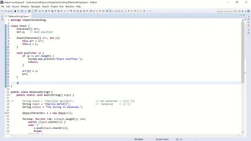251x141 pixels.
Task: Minimize the editor area
Action: 240,15
